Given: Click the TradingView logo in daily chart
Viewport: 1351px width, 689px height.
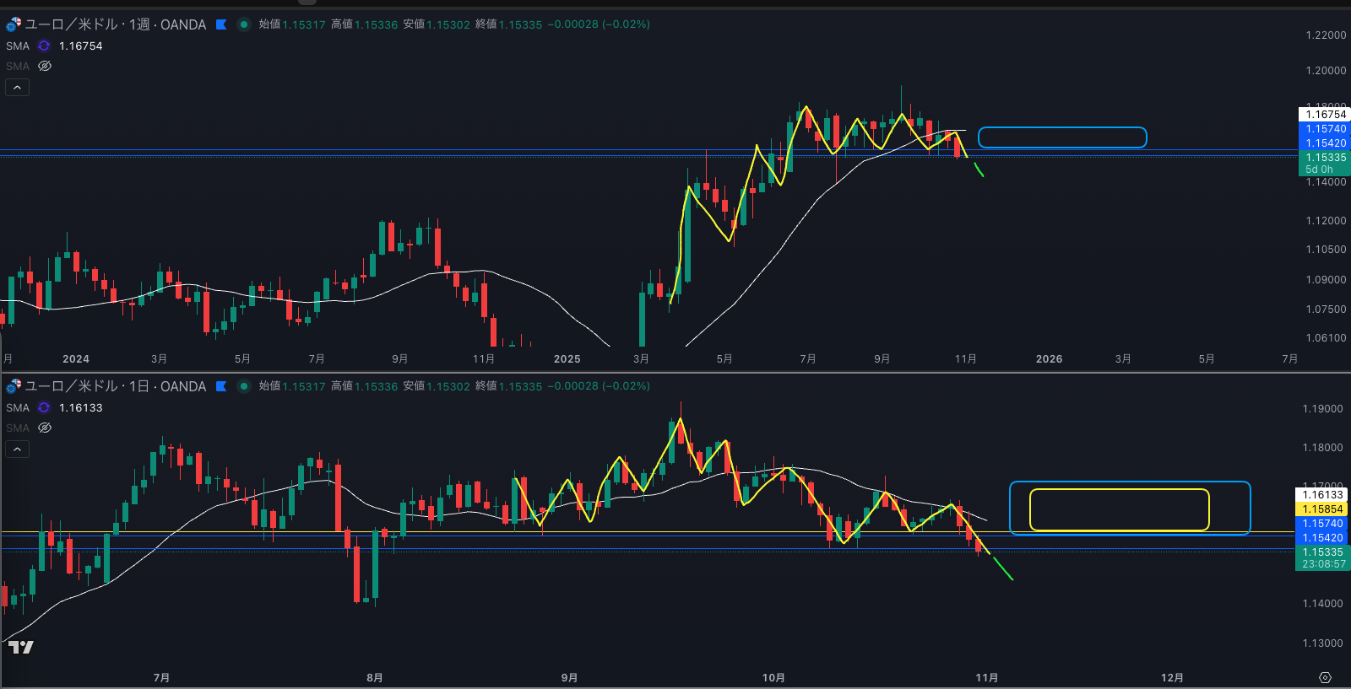Looking at the screenshot, I should (21, 647).
